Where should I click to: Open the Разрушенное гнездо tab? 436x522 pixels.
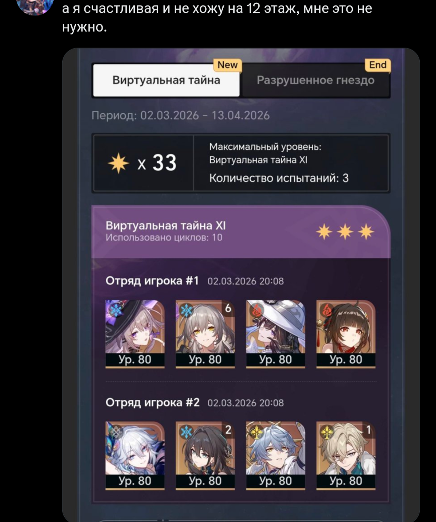pyautogui.click(x=316, y=80)
